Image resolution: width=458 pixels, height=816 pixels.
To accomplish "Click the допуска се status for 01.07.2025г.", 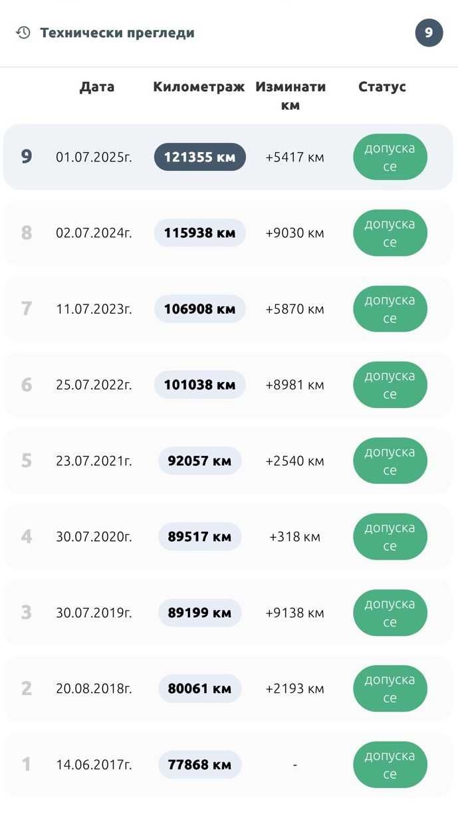I will [390, 157].
